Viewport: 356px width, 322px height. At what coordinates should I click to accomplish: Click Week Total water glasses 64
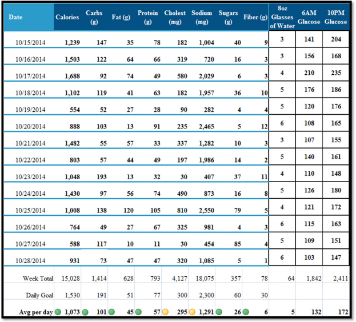(291, 279)
